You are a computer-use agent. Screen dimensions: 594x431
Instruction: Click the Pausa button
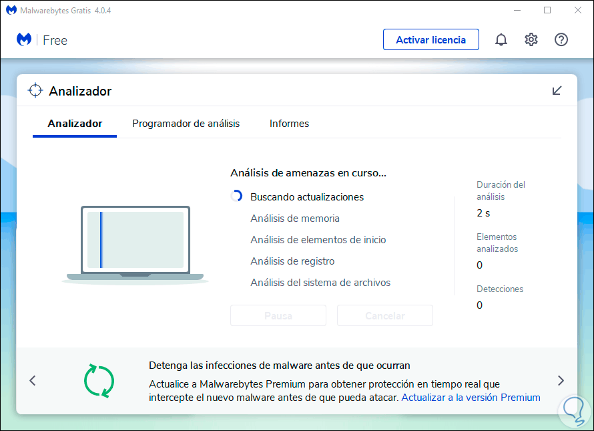tap(278, 315)
